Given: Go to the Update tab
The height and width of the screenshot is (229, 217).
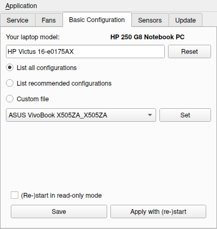Looking at the screenshot, I should [x=185, y=20].
